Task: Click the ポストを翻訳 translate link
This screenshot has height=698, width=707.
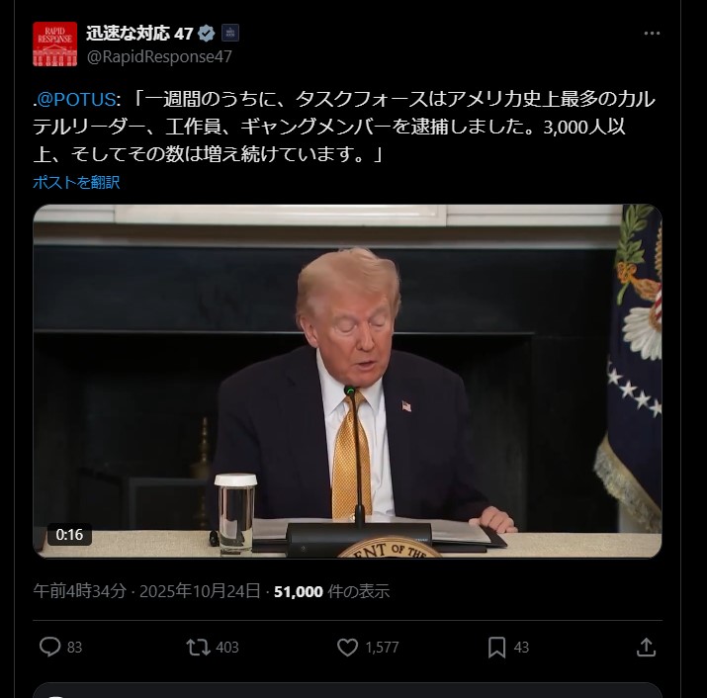Action: tap(76, 182)
